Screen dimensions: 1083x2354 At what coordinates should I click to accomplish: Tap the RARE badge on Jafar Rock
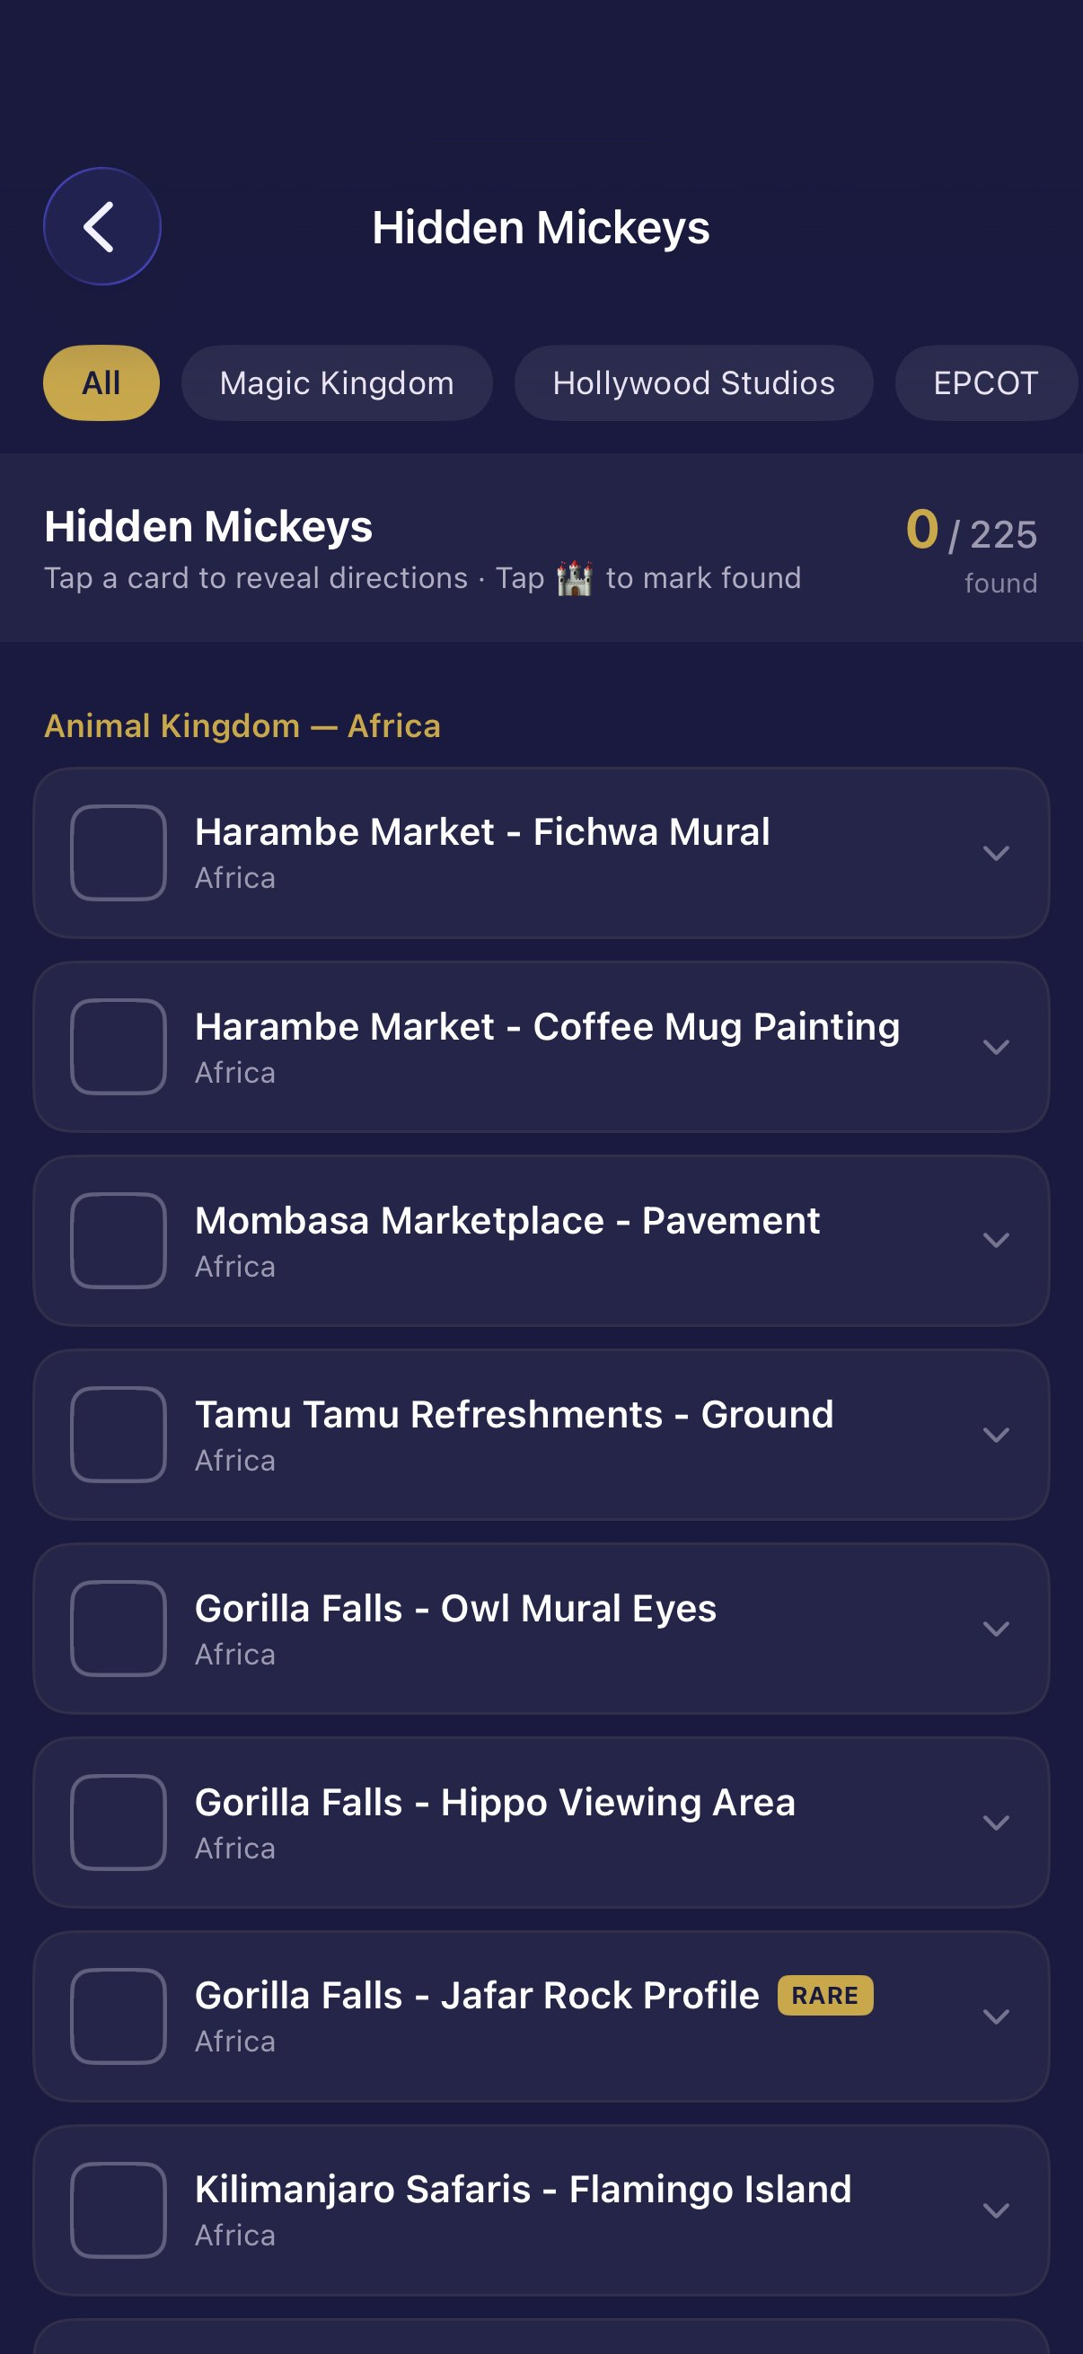[824, 1995]
